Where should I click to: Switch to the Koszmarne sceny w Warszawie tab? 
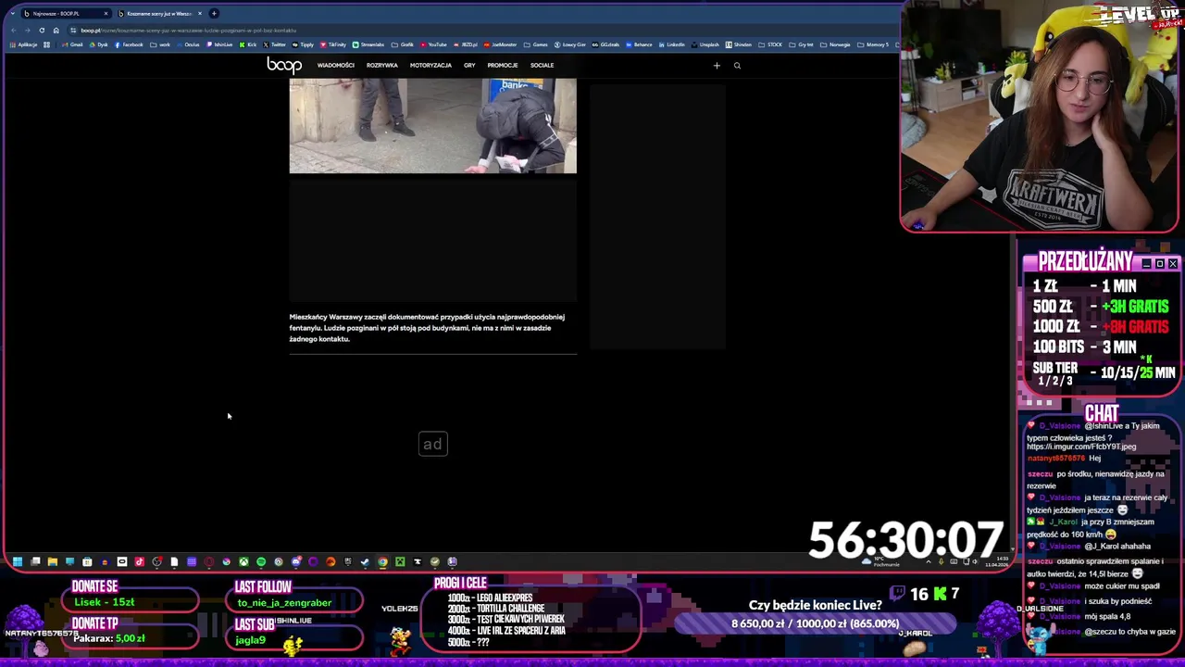[159, 13]
